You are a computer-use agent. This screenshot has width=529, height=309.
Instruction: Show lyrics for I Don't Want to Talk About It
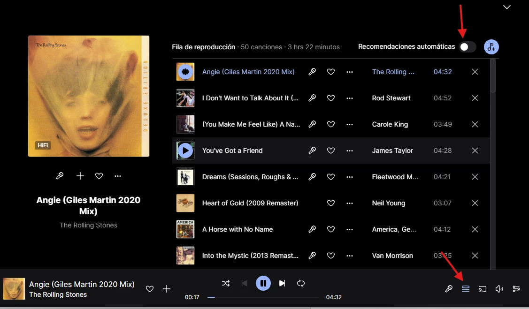click(312, 98)
